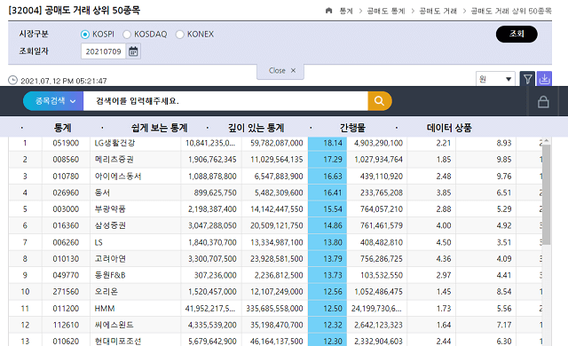
Task: Click the 아이에스동서 stock name cell
Action: (135, 177)
